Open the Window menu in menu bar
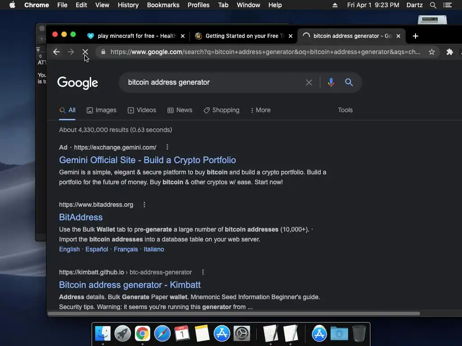The image size is (462, 346). 249,5
